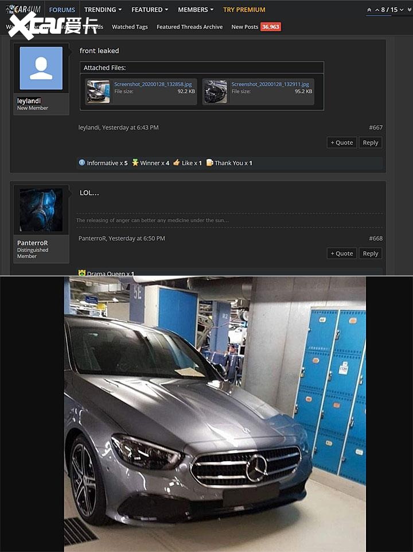Click the Thank You beer mug icon
The height and width of the screenshot is (552, 413).
(210, 163)
